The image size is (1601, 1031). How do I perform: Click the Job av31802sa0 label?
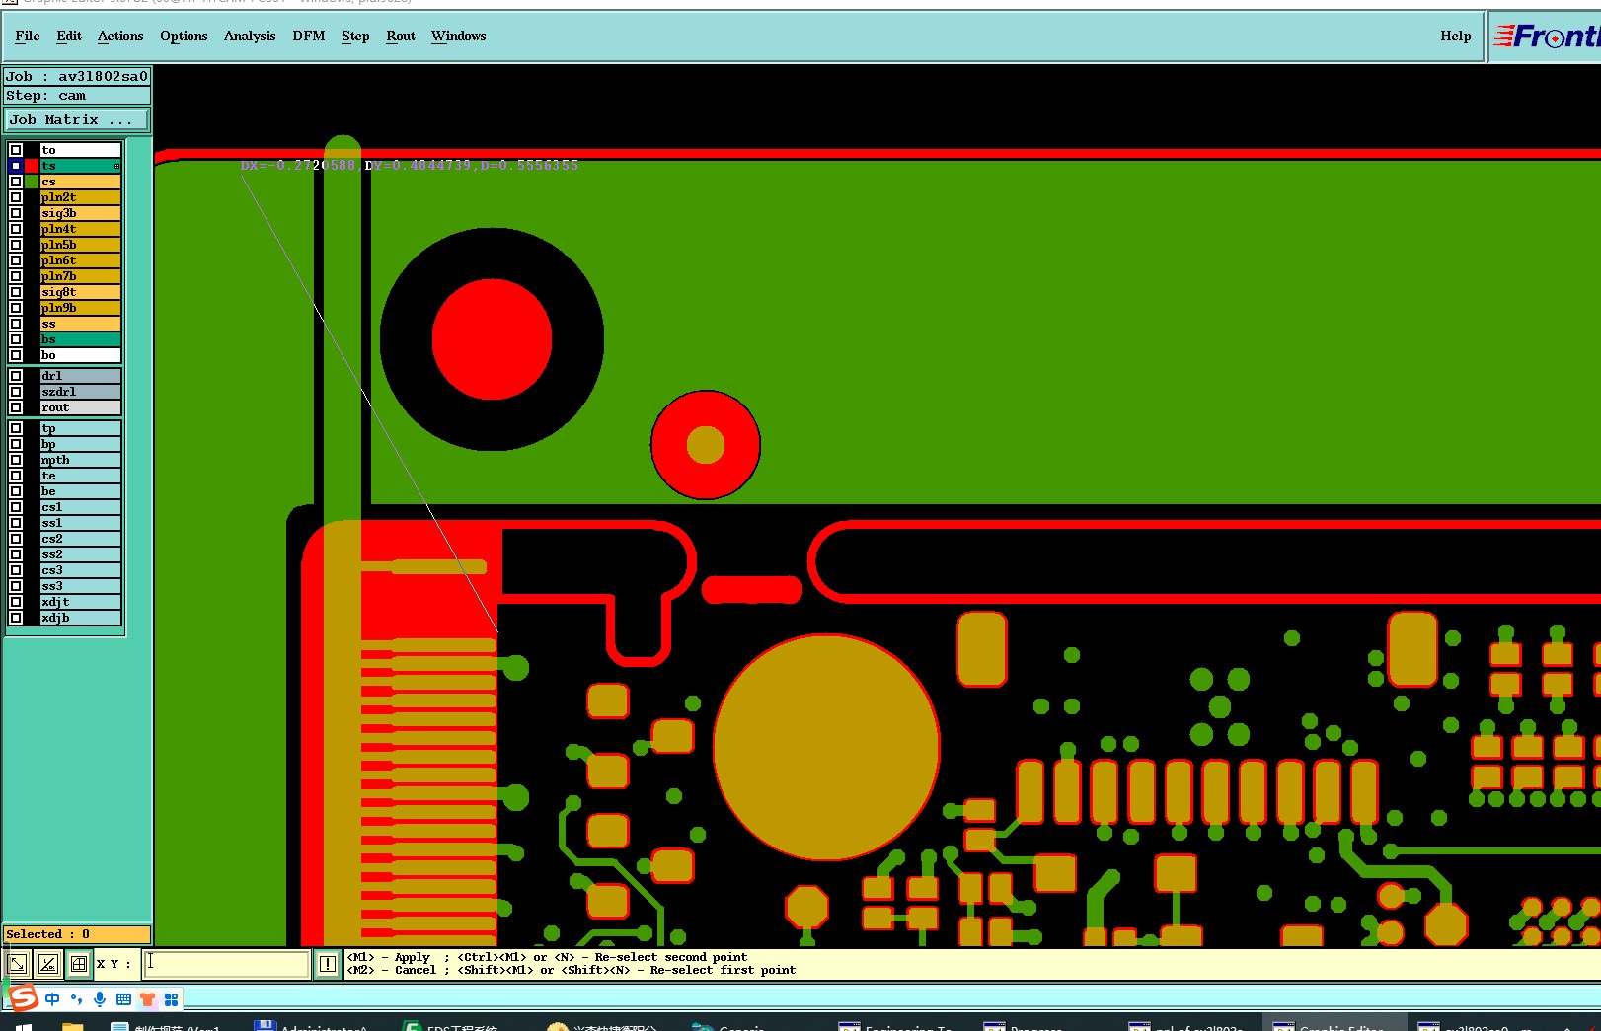77,76
